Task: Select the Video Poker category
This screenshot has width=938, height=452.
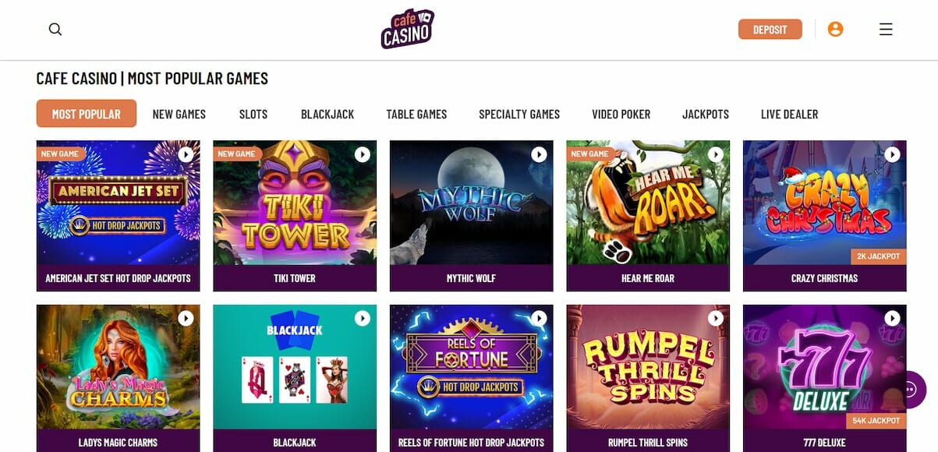Action: 621,114
